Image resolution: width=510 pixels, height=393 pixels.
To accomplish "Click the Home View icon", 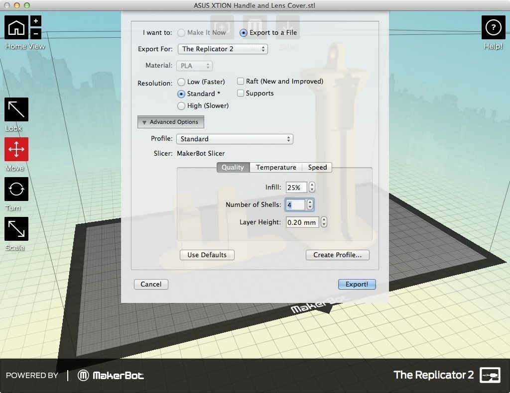I will coord(16,27).
